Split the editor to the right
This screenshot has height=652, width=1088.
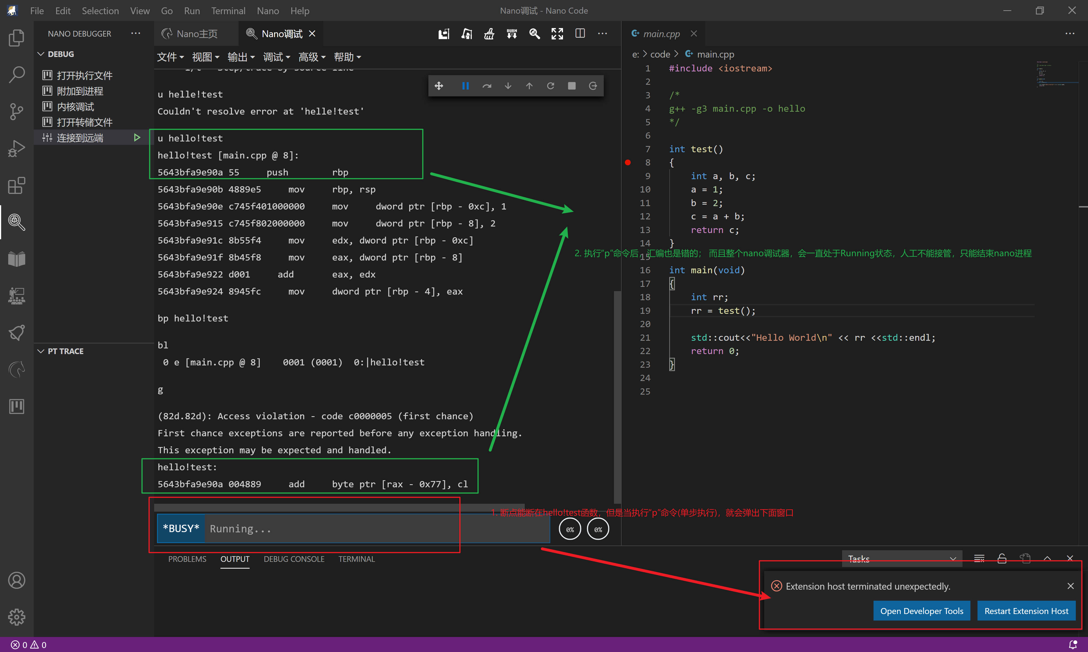pos(580,34)
